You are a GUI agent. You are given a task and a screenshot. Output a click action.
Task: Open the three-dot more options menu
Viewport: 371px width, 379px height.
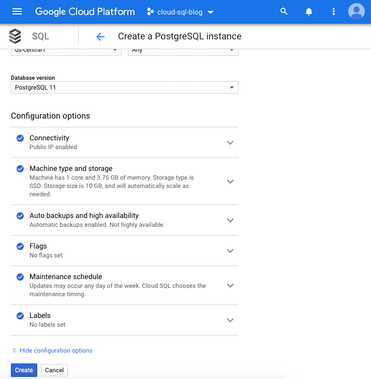point(334,11)
